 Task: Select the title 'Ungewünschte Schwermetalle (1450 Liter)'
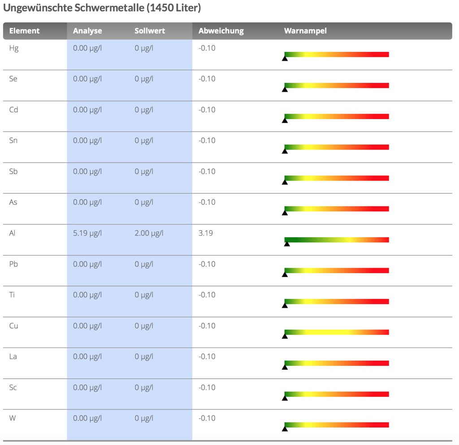(102, 8)
